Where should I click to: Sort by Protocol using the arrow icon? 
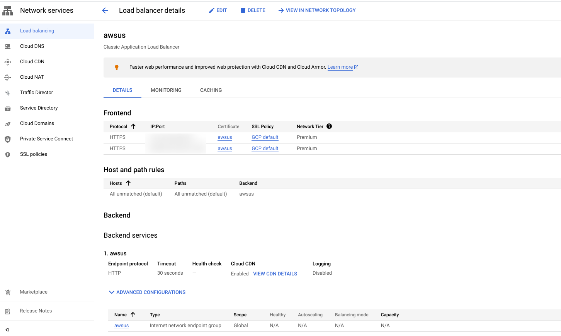133,126
